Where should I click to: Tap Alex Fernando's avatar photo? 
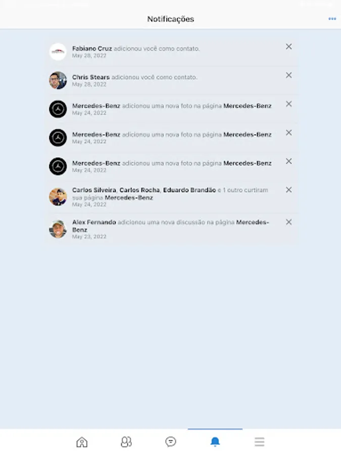coord(58,229)
